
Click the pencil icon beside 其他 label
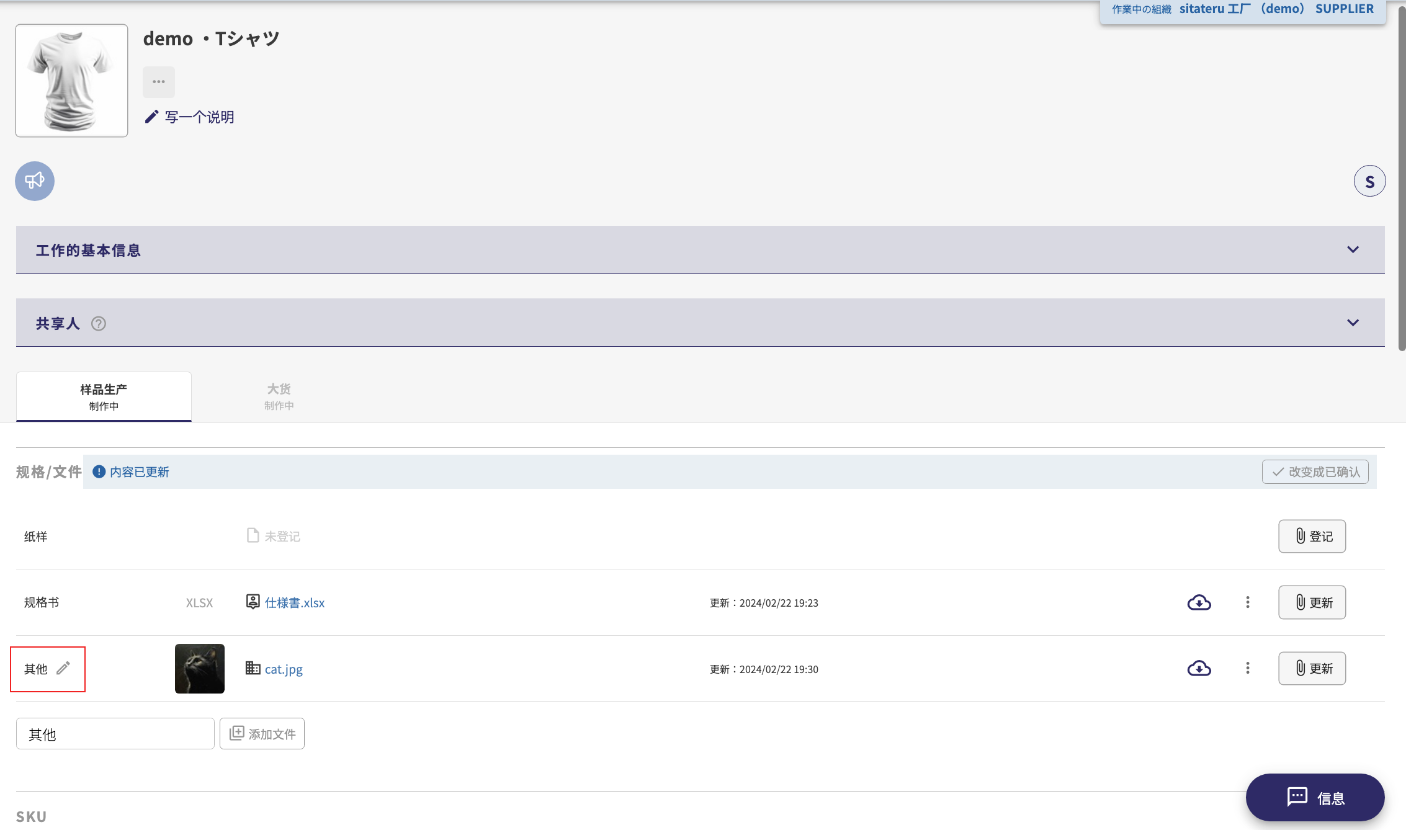click(x=63, y=668)
